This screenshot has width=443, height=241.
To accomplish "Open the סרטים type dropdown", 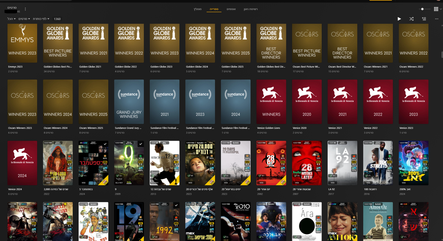I will [x=24, y=19].
